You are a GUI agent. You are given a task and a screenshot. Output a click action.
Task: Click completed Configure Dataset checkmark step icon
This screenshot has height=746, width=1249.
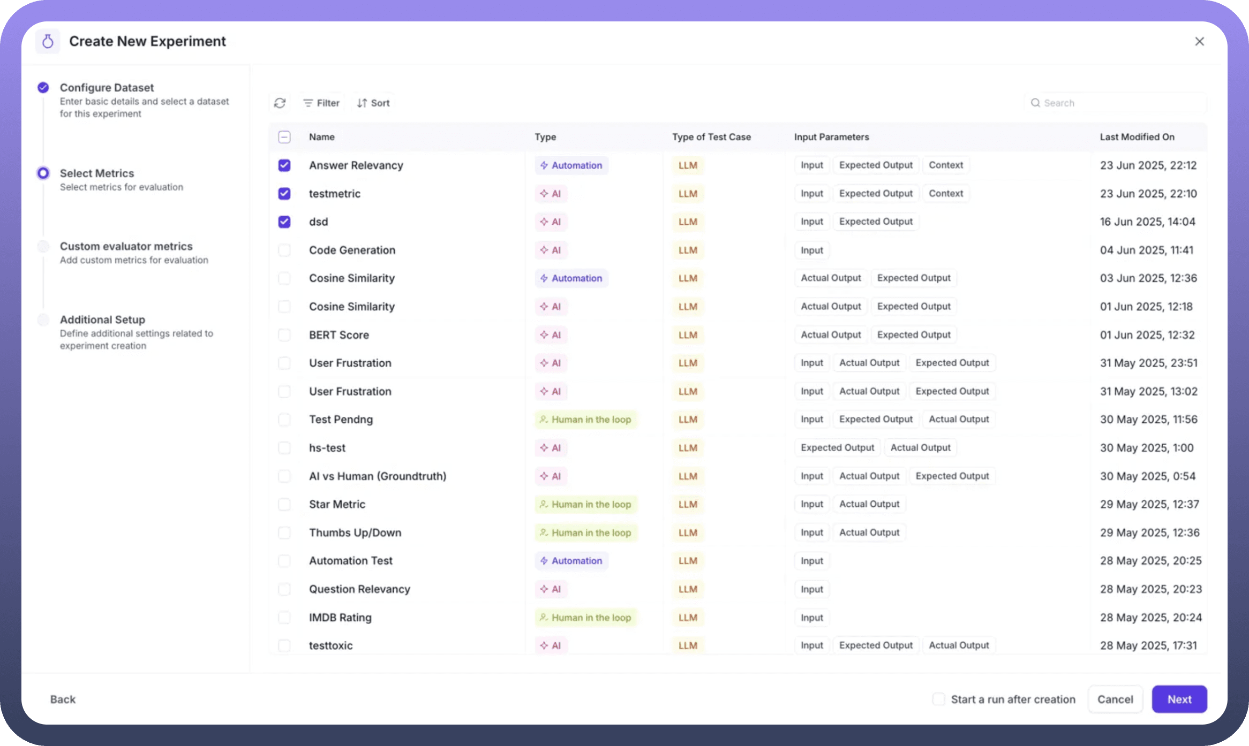click(43, 88)
